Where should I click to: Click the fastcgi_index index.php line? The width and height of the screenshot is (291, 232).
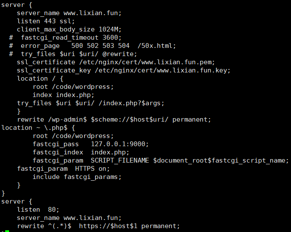(x=81, y=152)
